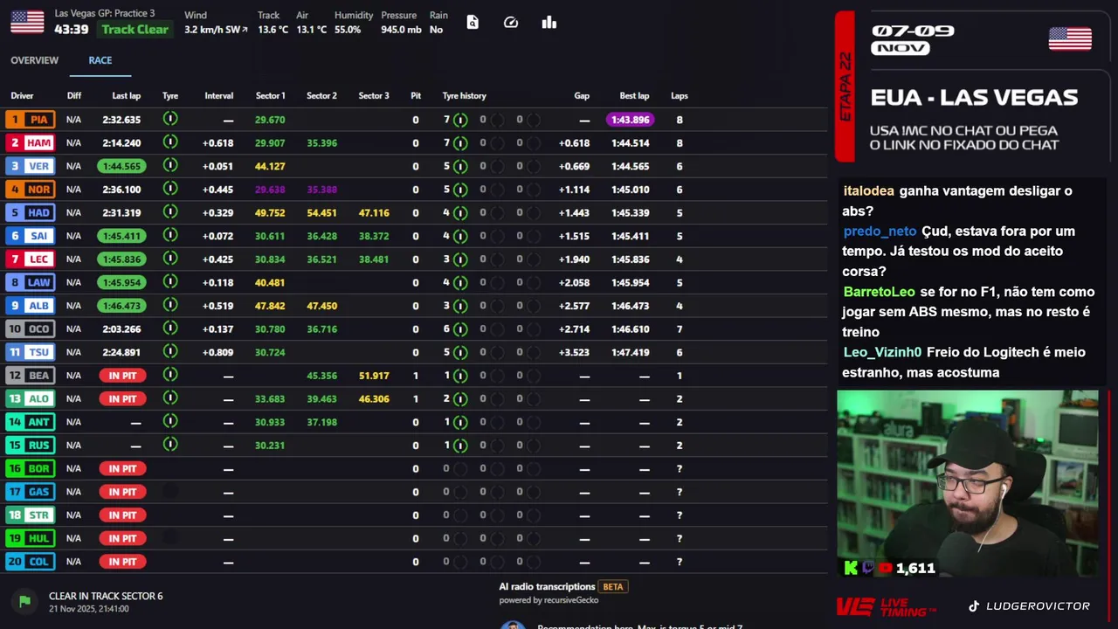Click the Tyre history column header
The height and width of the screenshot is (629, 1118).
pyautogui.click(x=464, y=96)
